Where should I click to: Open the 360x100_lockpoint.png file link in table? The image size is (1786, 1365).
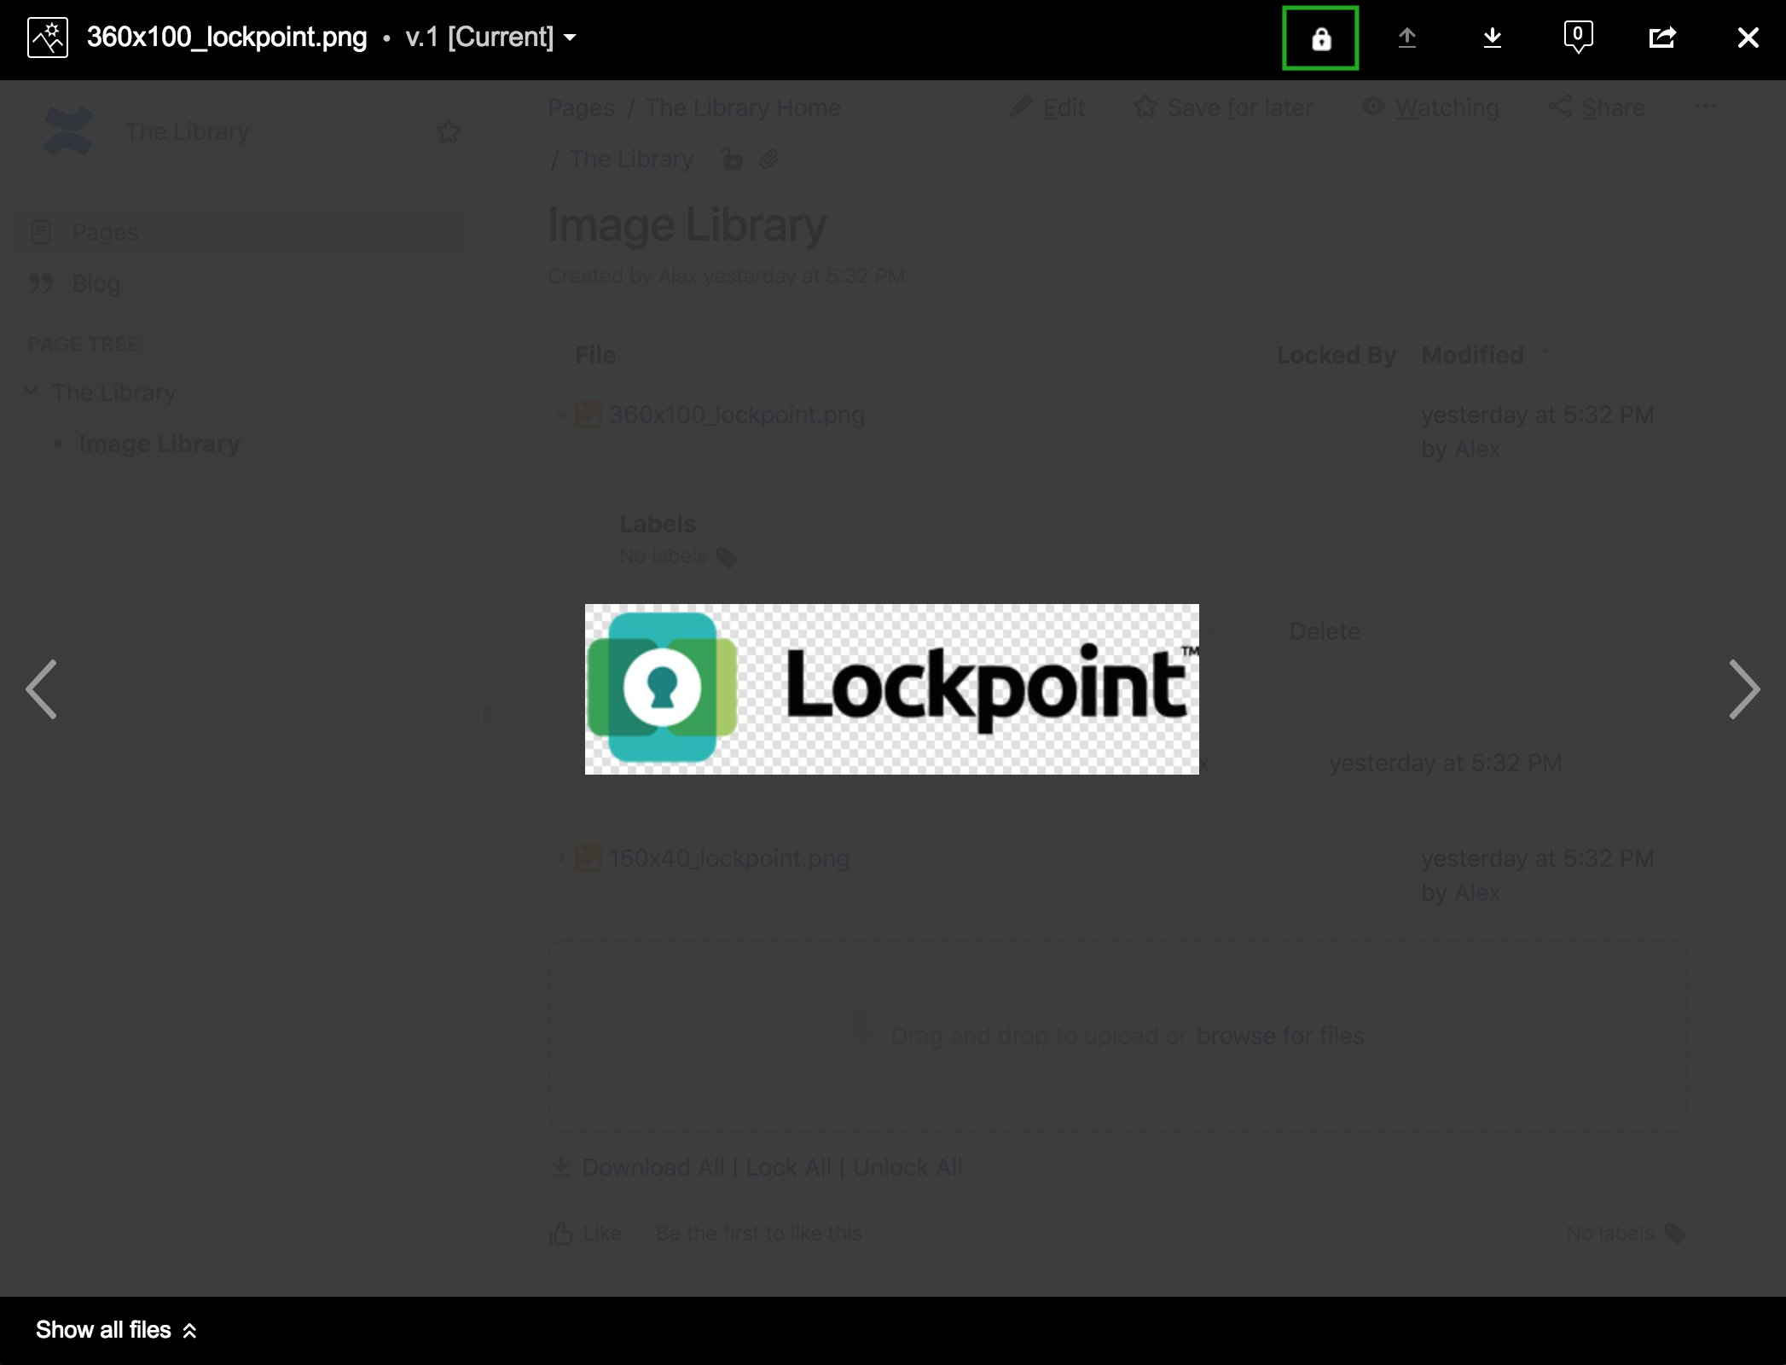click(x=737, y=415)
